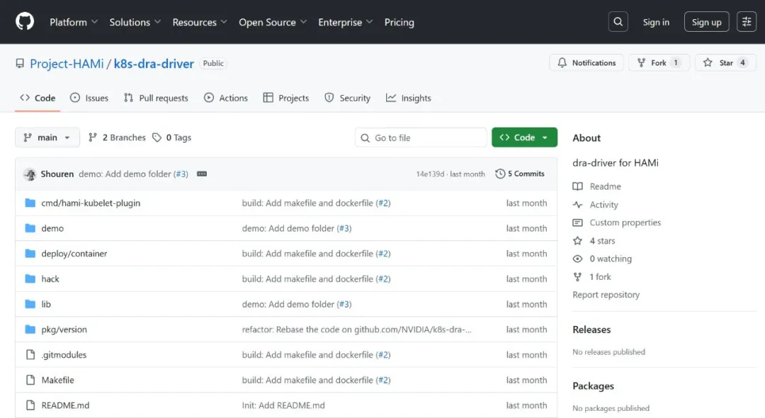The height and width of the screenshot is (418, 765).
Task: Expand the green Code dropdown button
Action: (x=524, y=137)
